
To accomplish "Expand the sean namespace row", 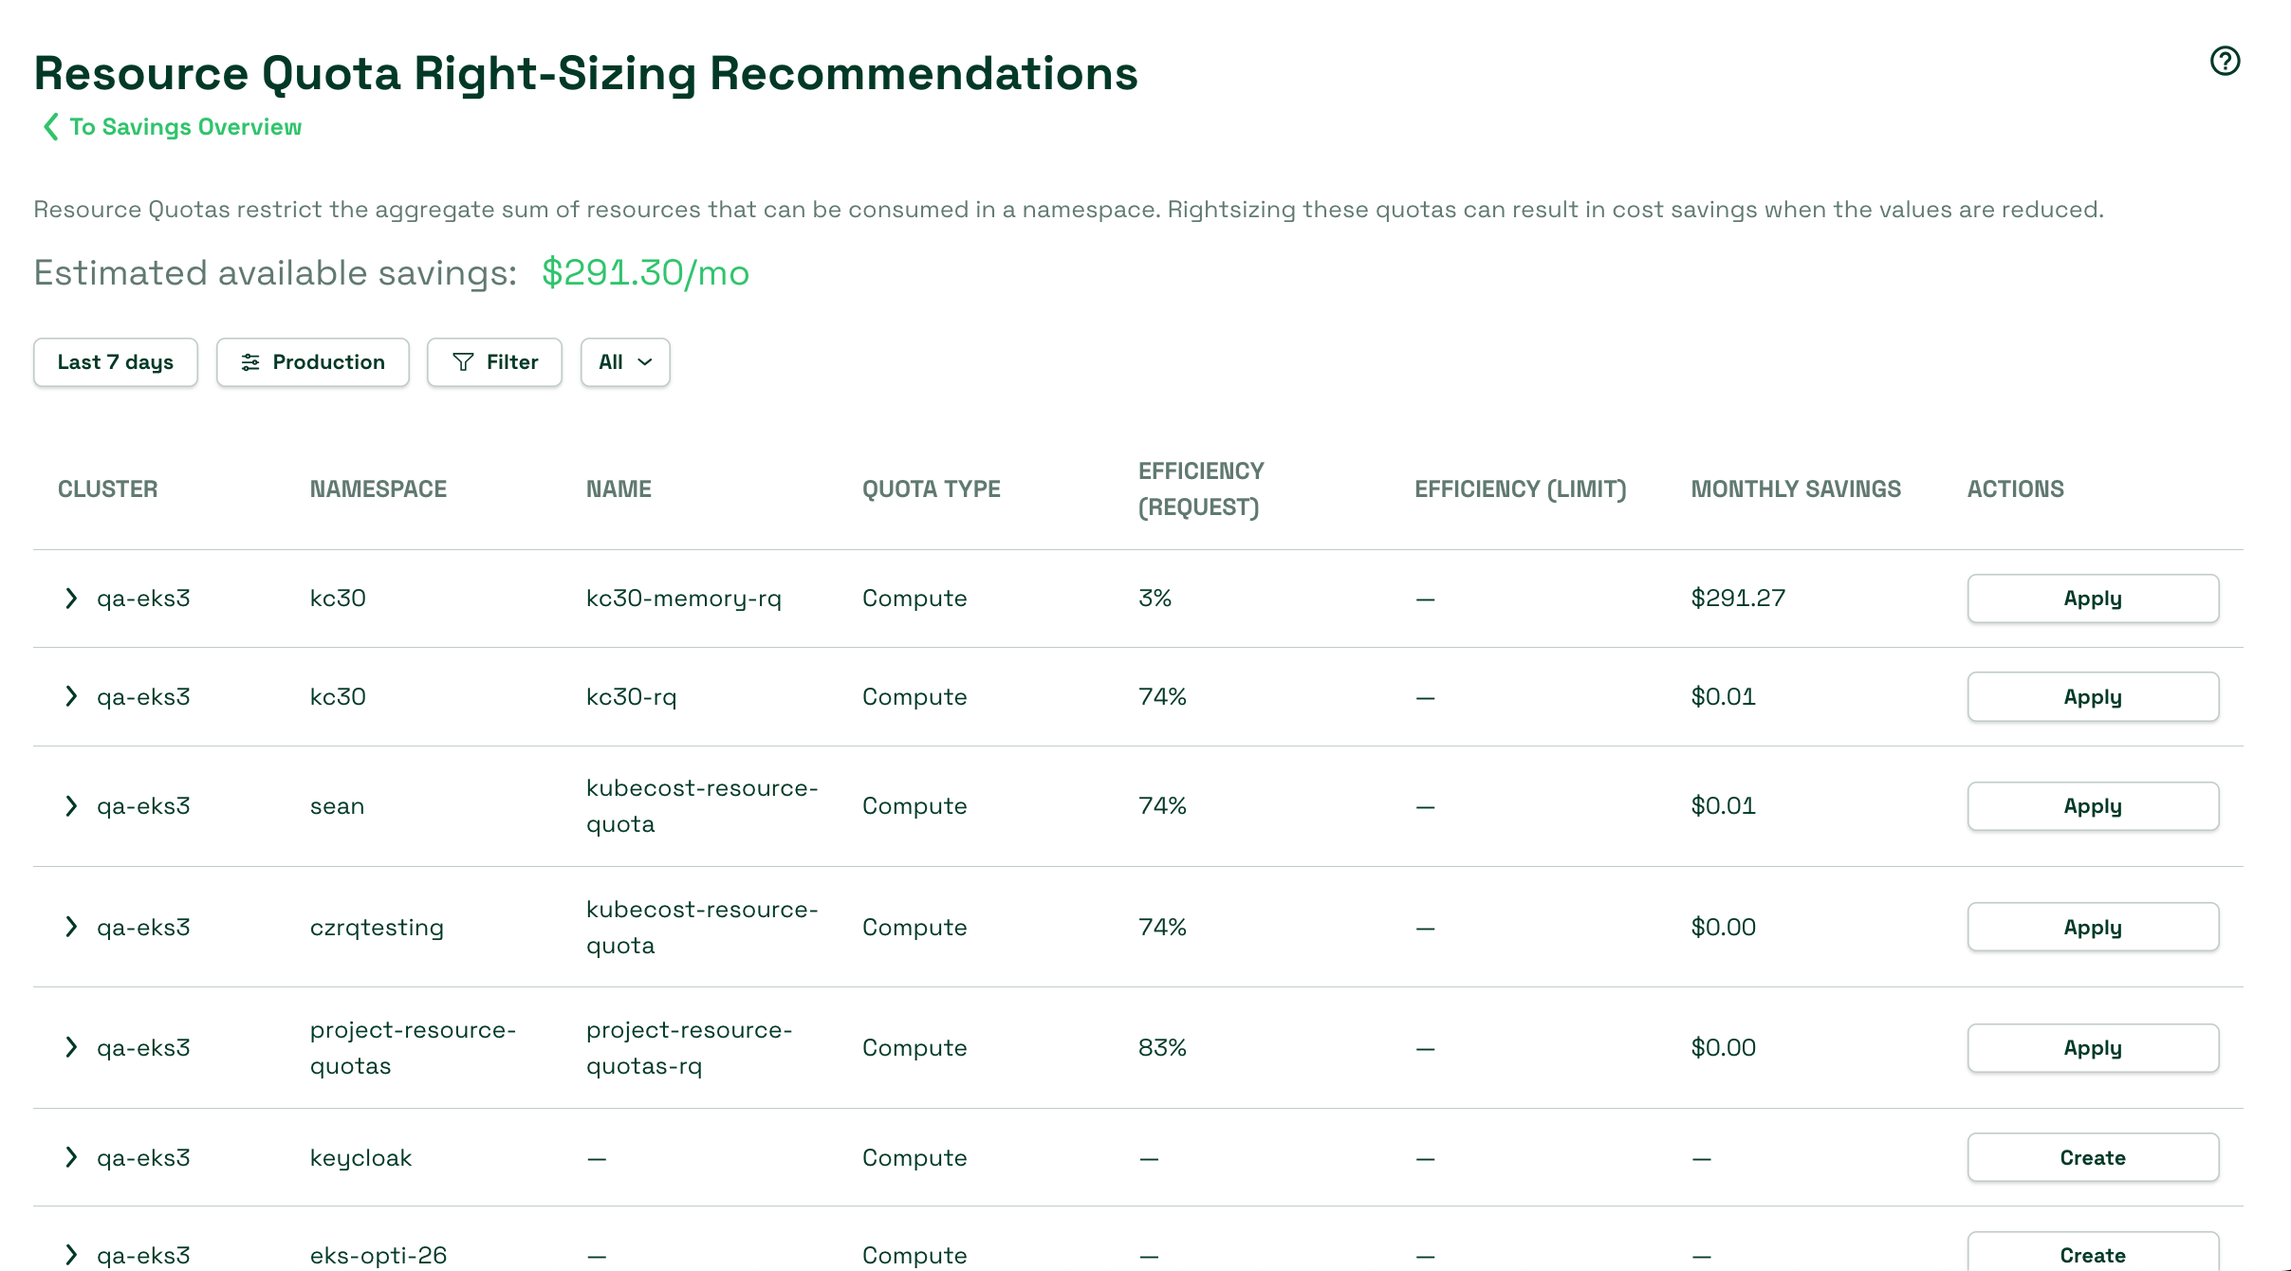I will (71, 806).
